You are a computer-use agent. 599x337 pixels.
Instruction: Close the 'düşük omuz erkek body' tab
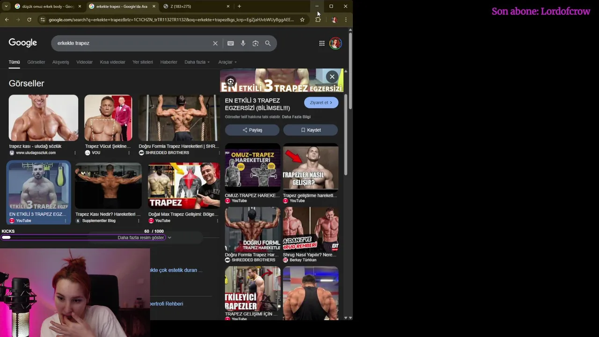pyautogui.click(x=80, y=6)
